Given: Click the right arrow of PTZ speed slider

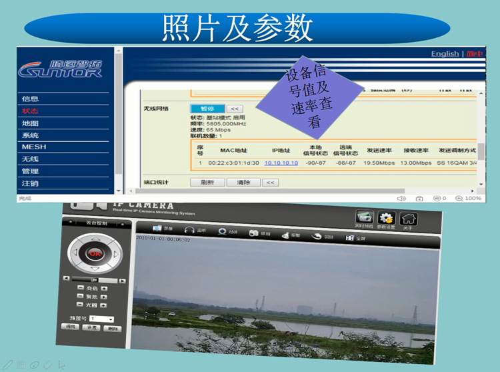Looking at the screenshot, I should click(122, 281).
